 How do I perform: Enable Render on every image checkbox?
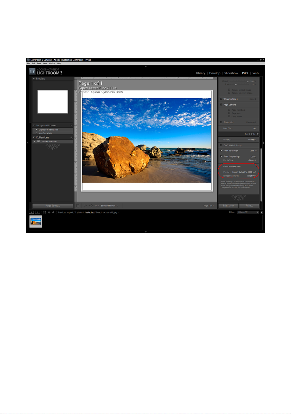tap(229, 93)
